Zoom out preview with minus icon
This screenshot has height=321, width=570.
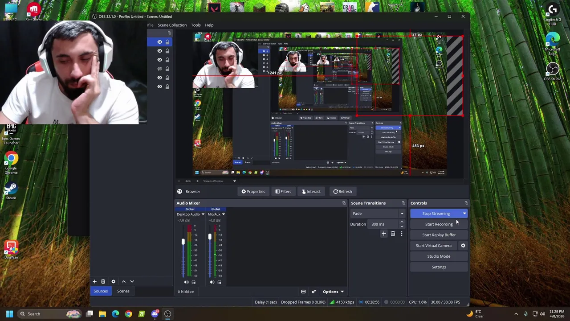coord(178,181)
